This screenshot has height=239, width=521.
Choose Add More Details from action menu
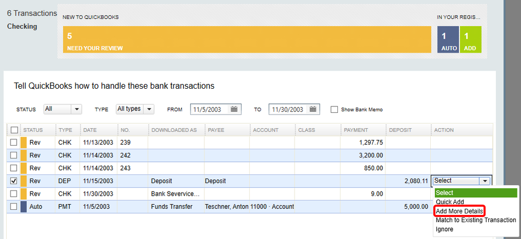click(x=459, y=211)
